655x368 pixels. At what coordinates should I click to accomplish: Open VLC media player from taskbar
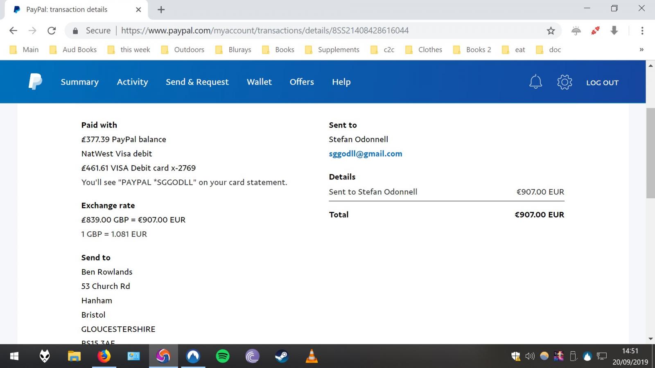tap(312, 356)
